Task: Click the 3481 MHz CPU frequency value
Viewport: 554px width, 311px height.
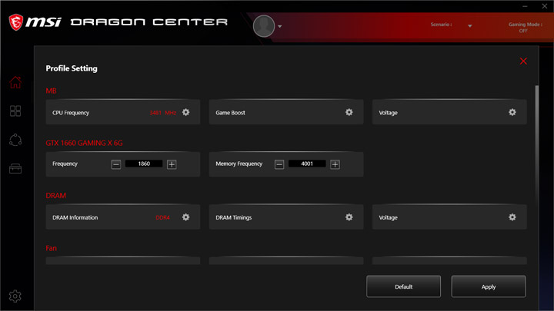Action: (162, 113)
